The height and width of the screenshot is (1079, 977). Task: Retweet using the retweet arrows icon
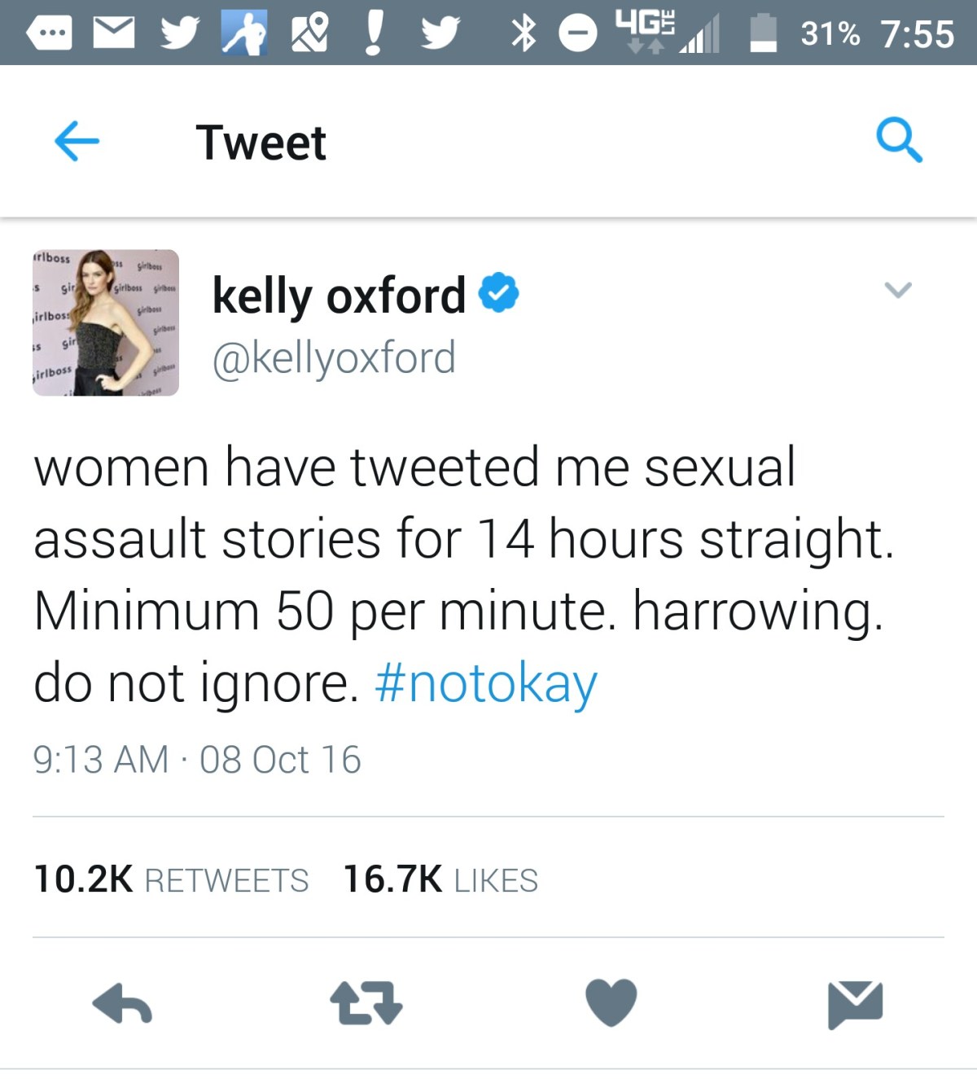click(x=366, y=1003)
